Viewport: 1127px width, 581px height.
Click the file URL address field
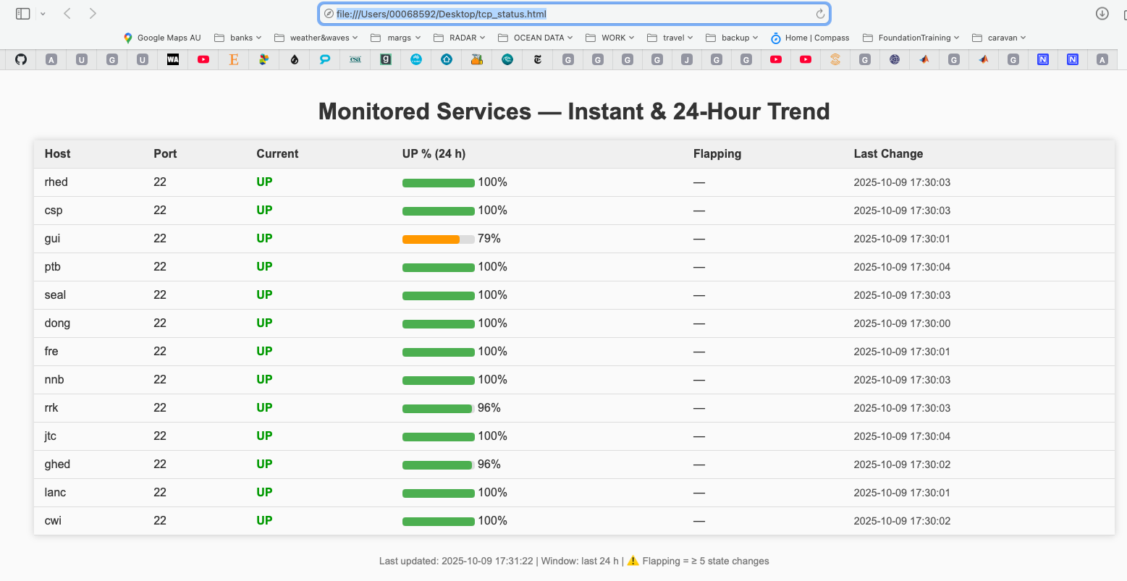(x=565, y=14)
